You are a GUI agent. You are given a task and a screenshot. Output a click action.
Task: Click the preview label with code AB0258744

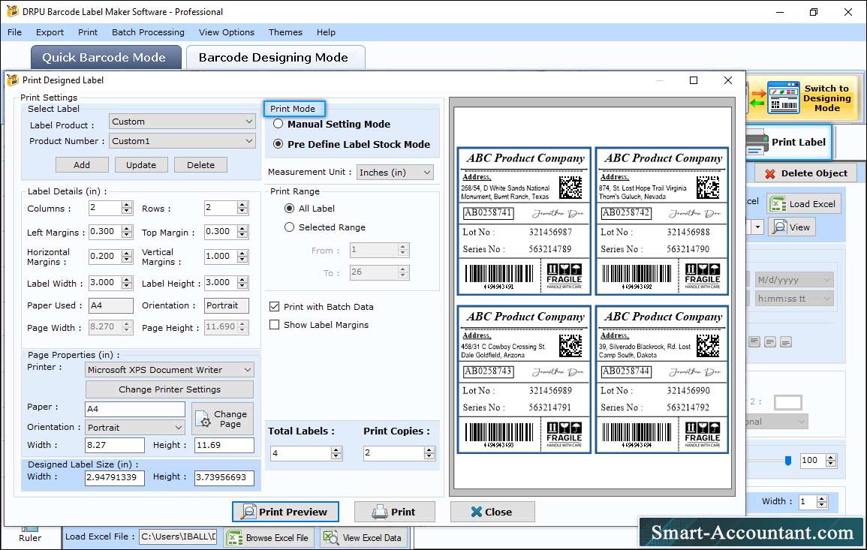(x=661, y=379)
